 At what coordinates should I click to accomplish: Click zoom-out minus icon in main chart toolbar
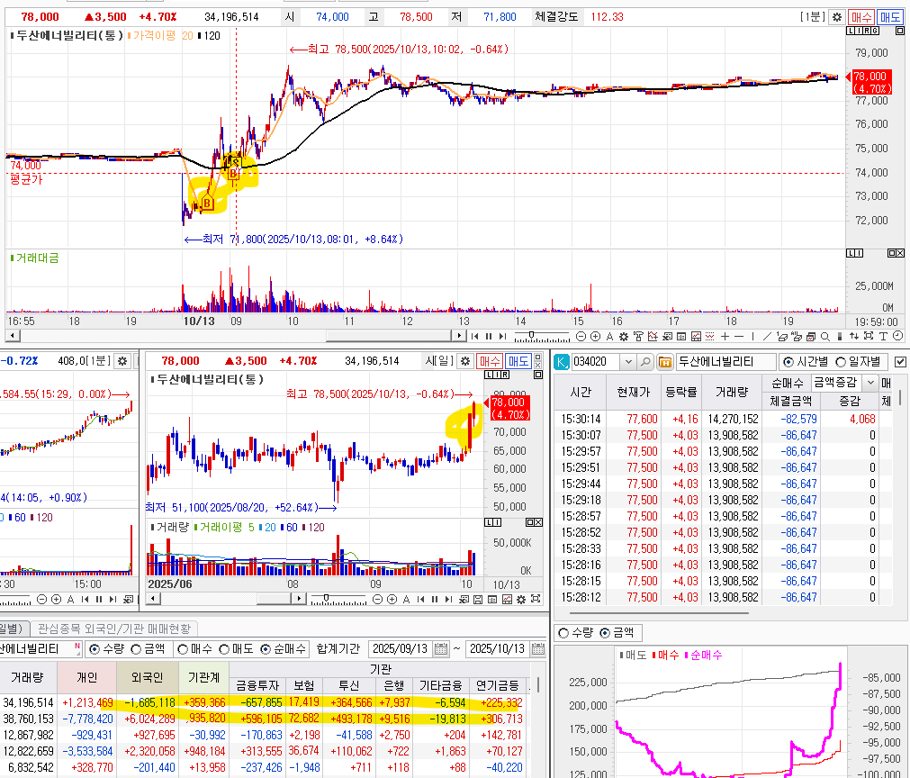[x=581, y=336]
